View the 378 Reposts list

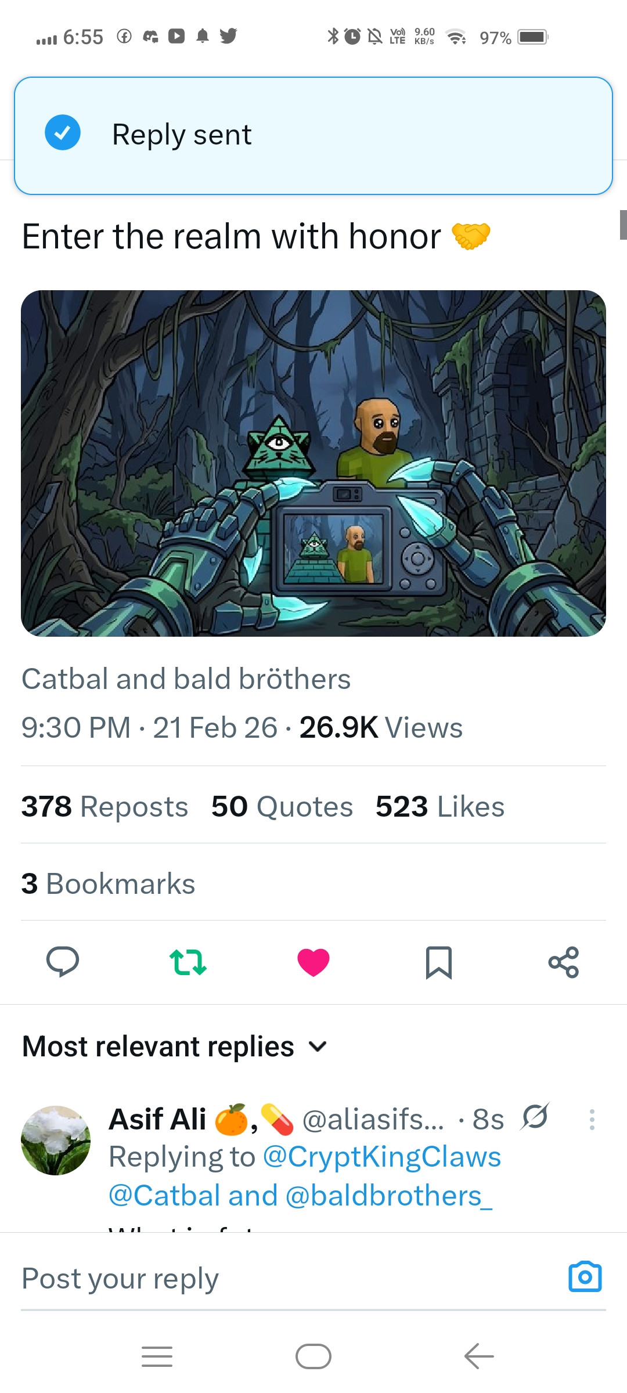(x=105, y=806)
